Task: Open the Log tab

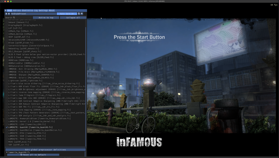Action: pyautogui.click(x=36, y=10)
